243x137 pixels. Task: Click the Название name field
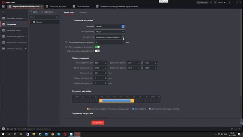[x=108, y=26]
